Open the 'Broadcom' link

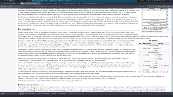[54, 21]
